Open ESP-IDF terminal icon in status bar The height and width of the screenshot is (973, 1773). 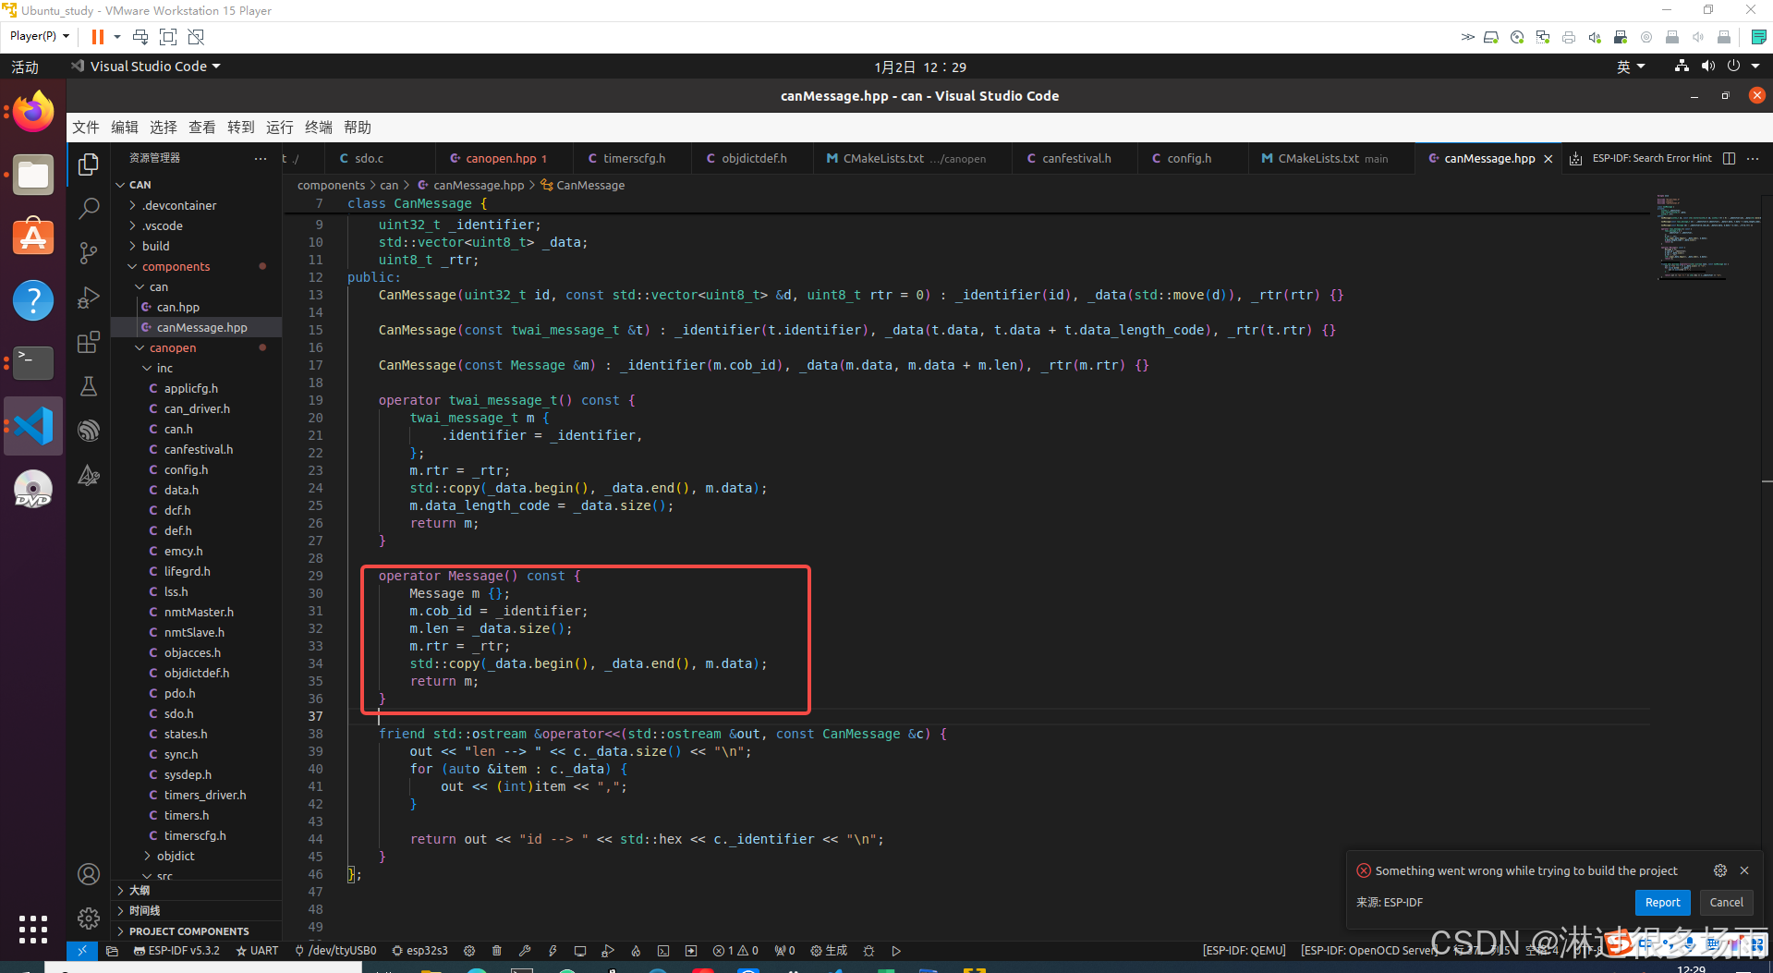click(663, 951)
